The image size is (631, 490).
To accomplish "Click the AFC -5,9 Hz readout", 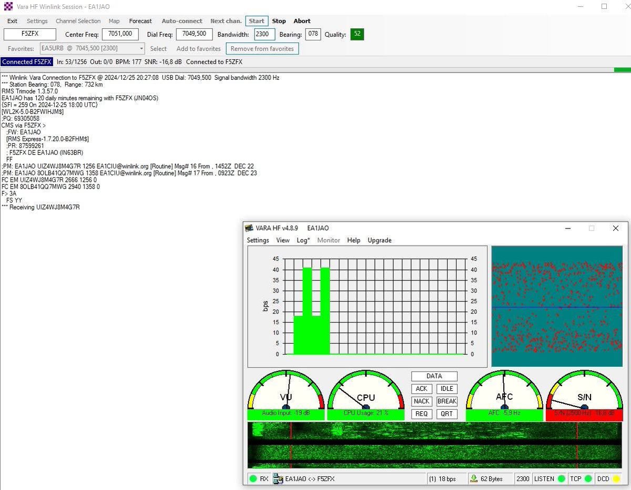I will coord(504,413).
